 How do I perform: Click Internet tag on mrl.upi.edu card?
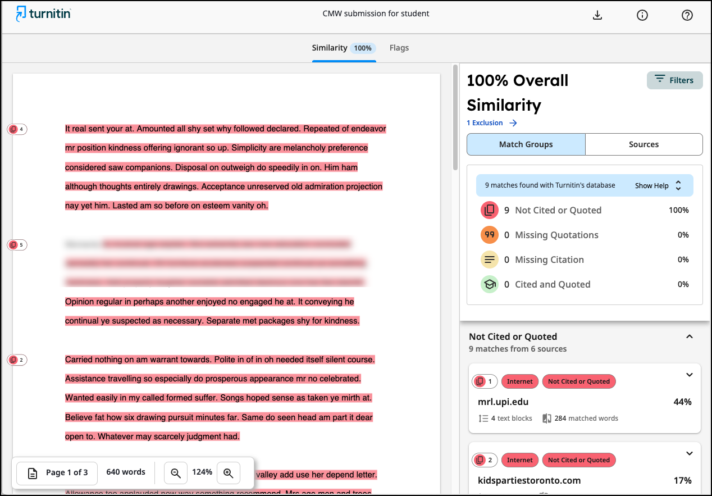pos(520,381)
